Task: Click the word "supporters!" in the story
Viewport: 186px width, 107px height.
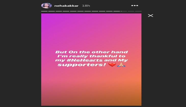Action: [x=82, y=65]
